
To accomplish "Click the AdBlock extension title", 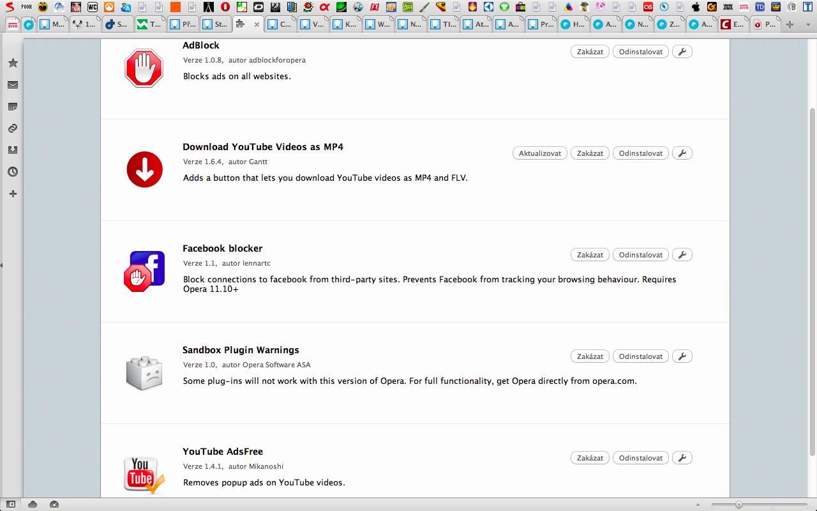I will pyautogui.click(x=201, y=45).
